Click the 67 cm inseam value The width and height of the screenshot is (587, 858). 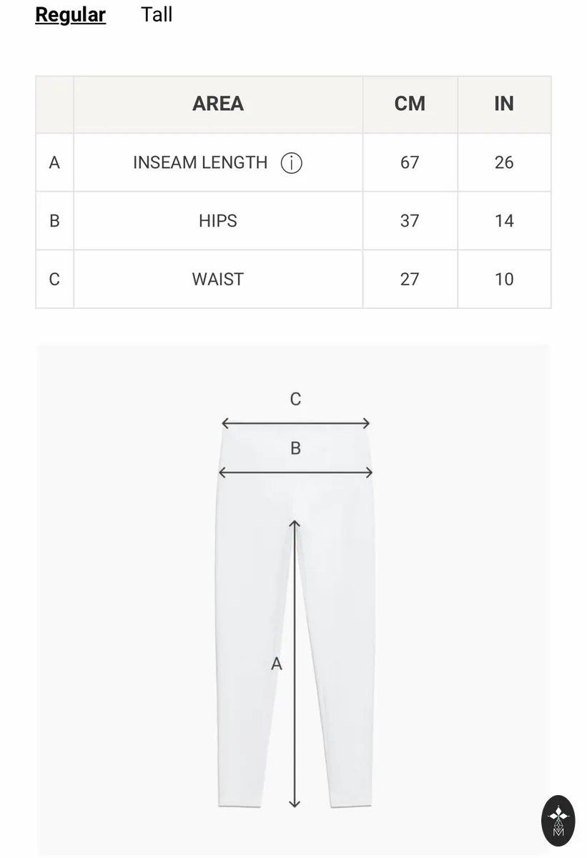coord(410,162)
